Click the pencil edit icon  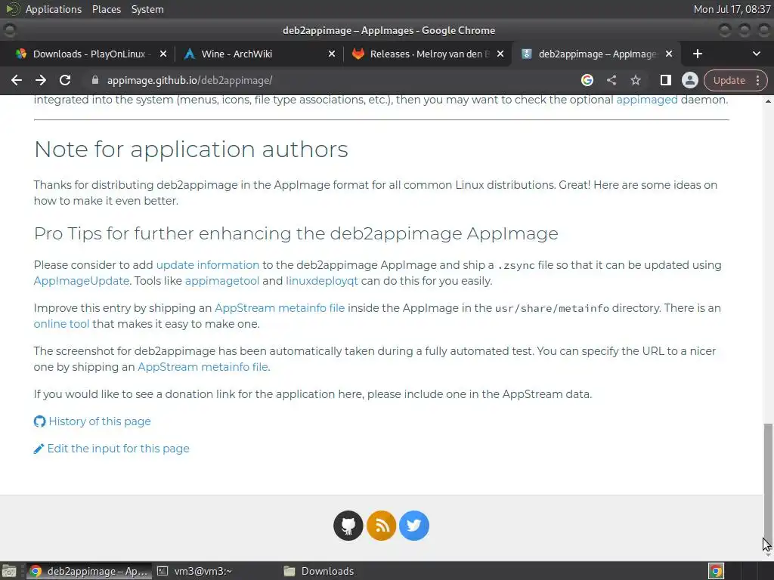click(39, 449)
